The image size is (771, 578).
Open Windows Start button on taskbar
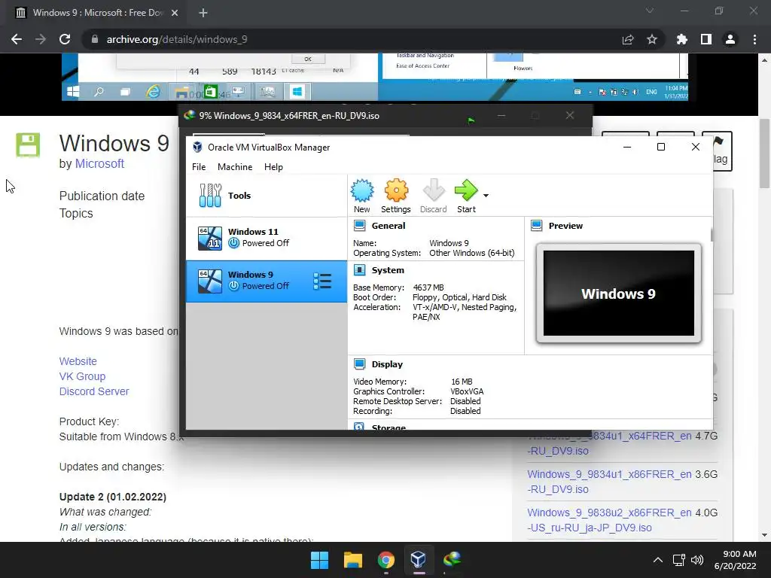[x=319, y=560]
